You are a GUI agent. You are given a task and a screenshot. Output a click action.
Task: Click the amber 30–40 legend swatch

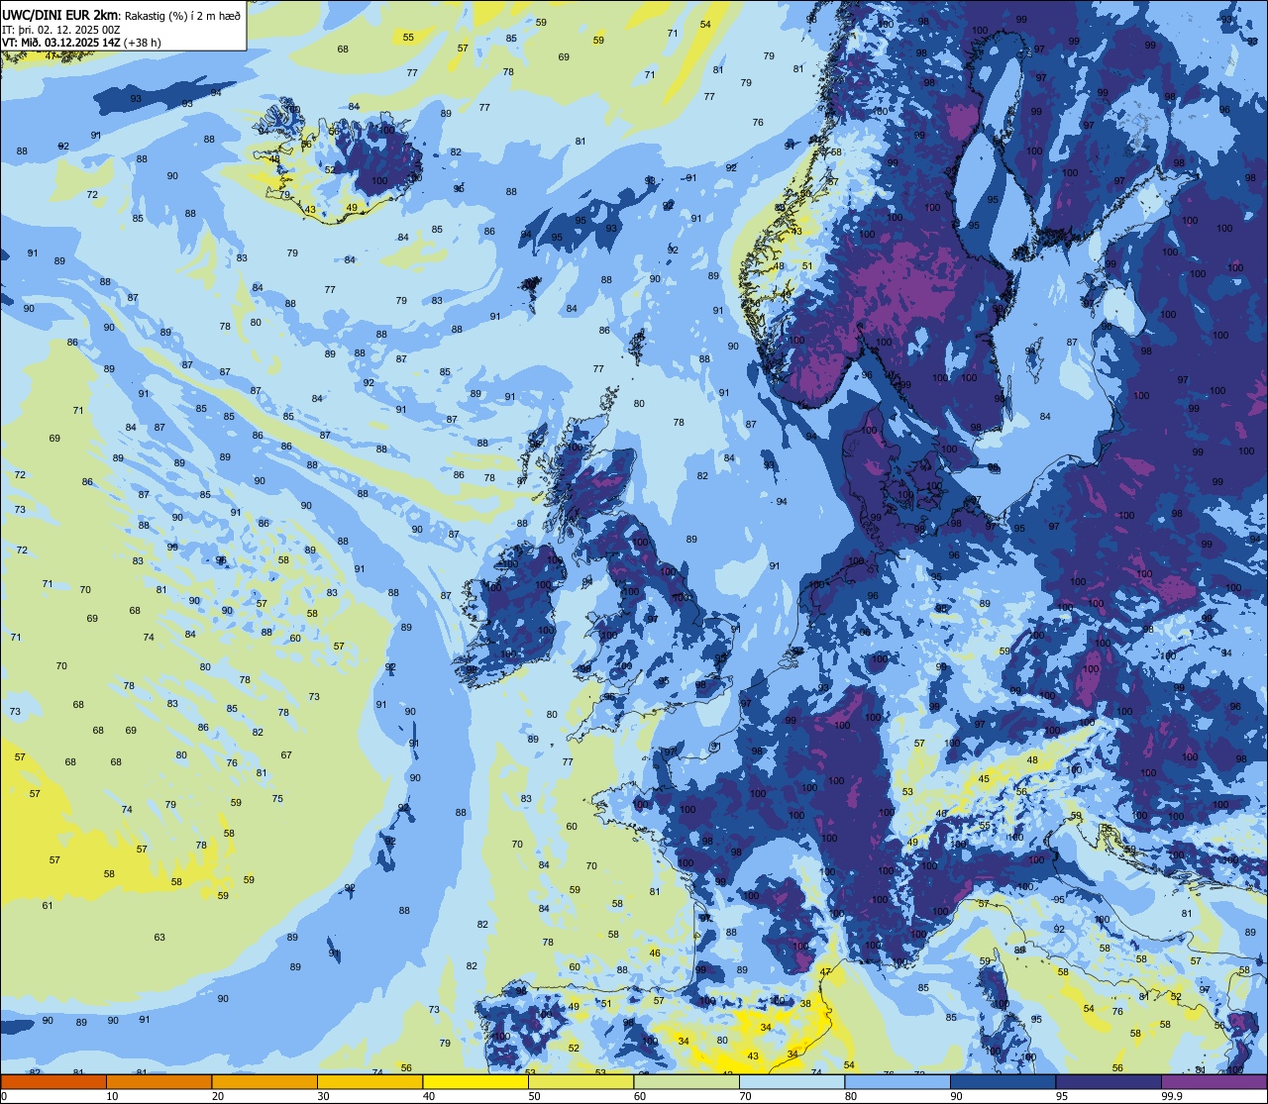[x=370, y=1081]
